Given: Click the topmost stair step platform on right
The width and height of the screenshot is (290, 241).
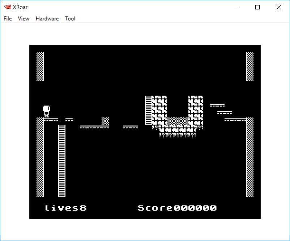Looking at the screenshot, I should (x=217, y=105).
